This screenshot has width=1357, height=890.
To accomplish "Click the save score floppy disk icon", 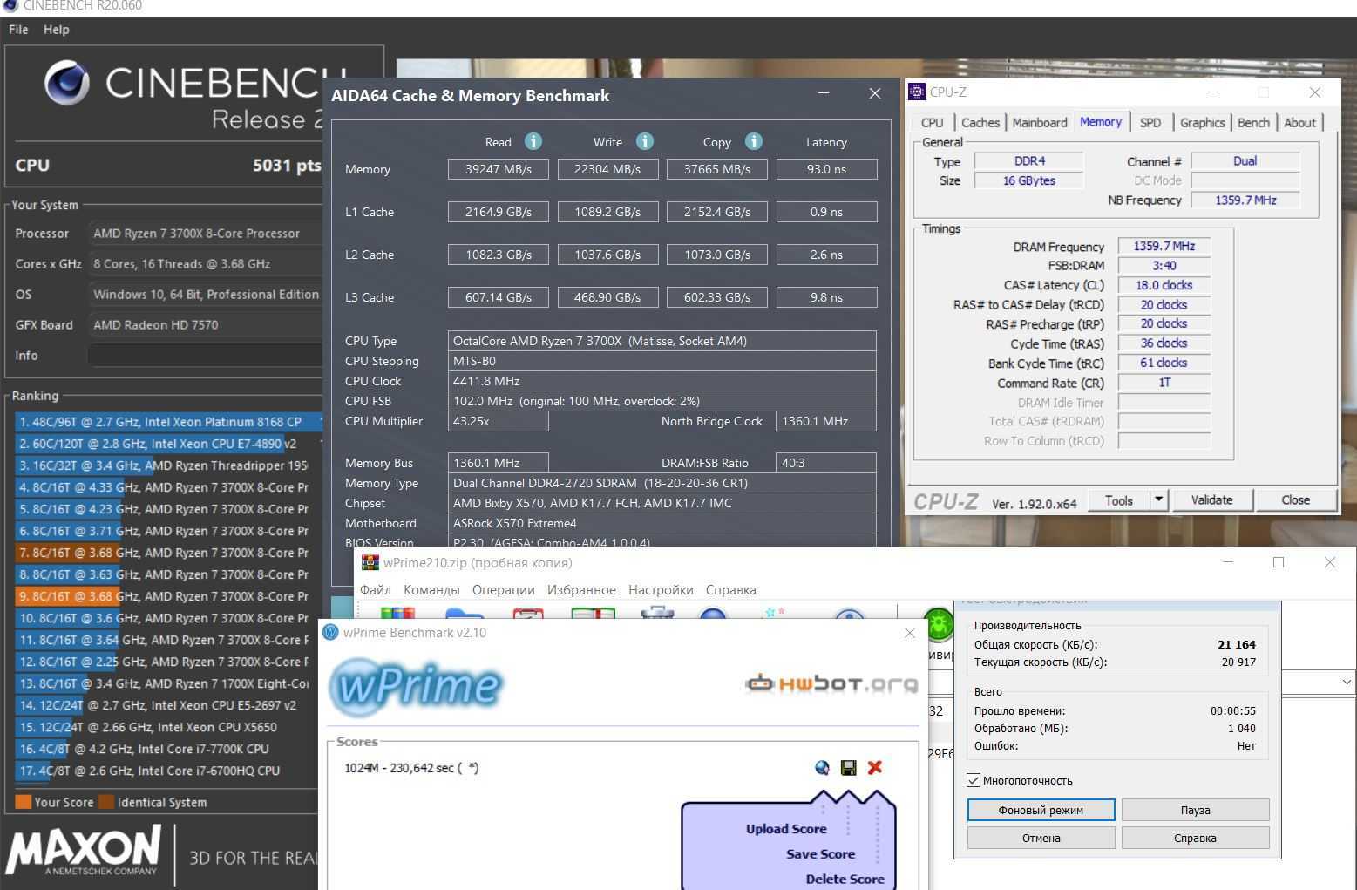I will coord(848,767).
